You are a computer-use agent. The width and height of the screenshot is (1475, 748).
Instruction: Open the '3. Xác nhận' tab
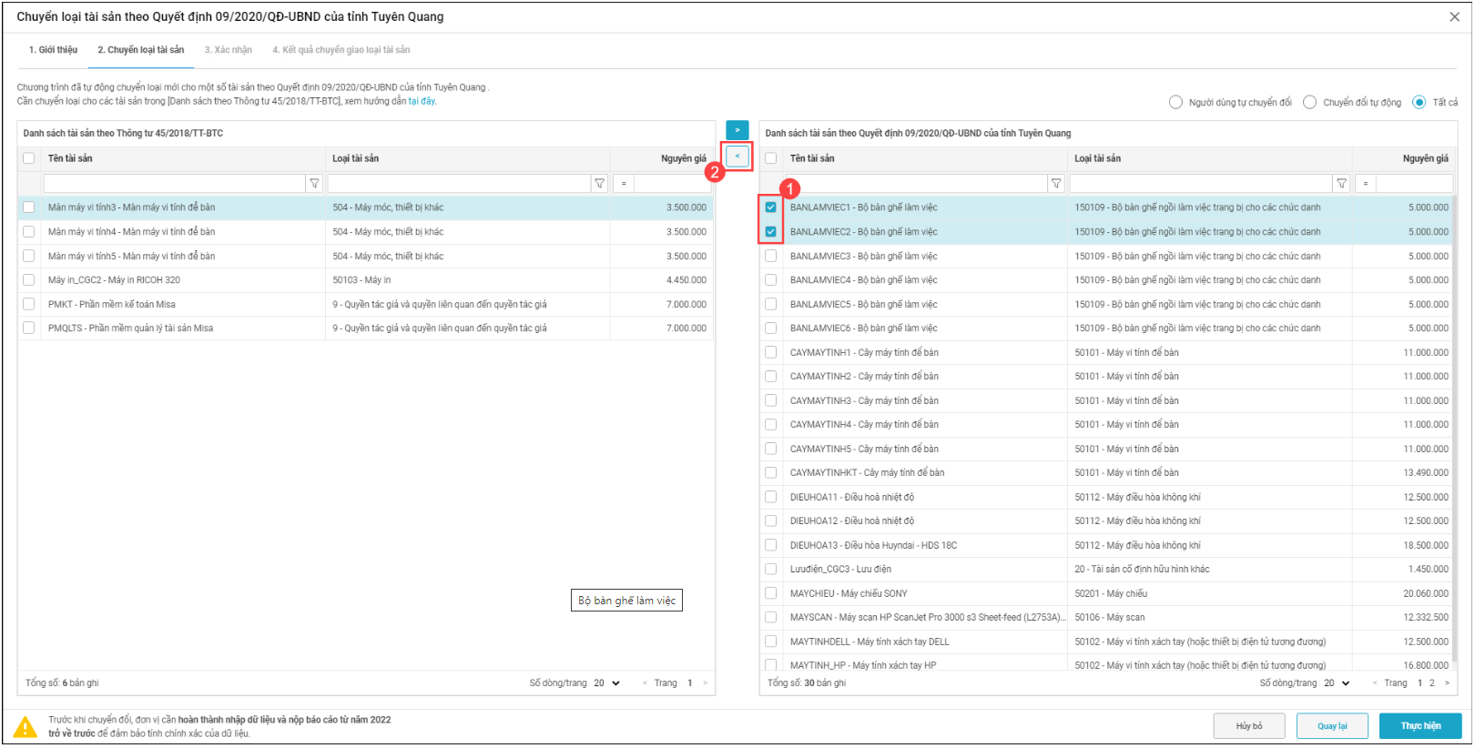pyautogui.click(x=228, y=50)
